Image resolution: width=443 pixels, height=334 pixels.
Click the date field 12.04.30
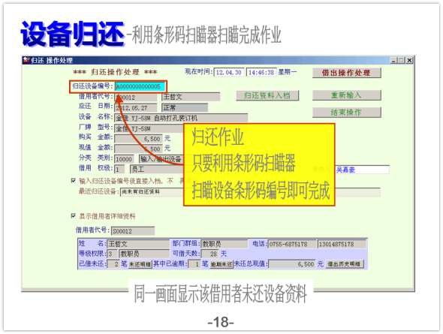coord(229,73)
